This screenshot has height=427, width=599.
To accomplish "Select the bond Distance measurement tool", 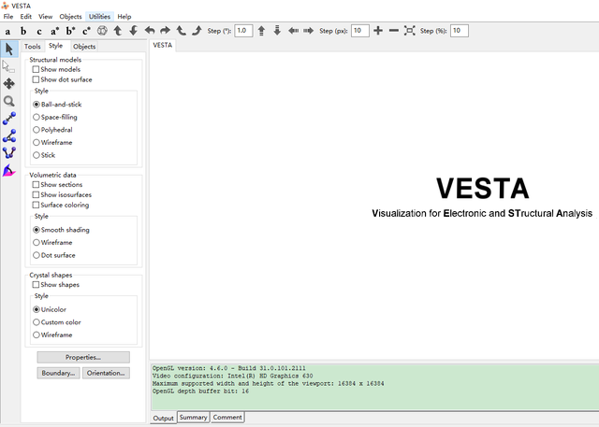I will 9,118.
